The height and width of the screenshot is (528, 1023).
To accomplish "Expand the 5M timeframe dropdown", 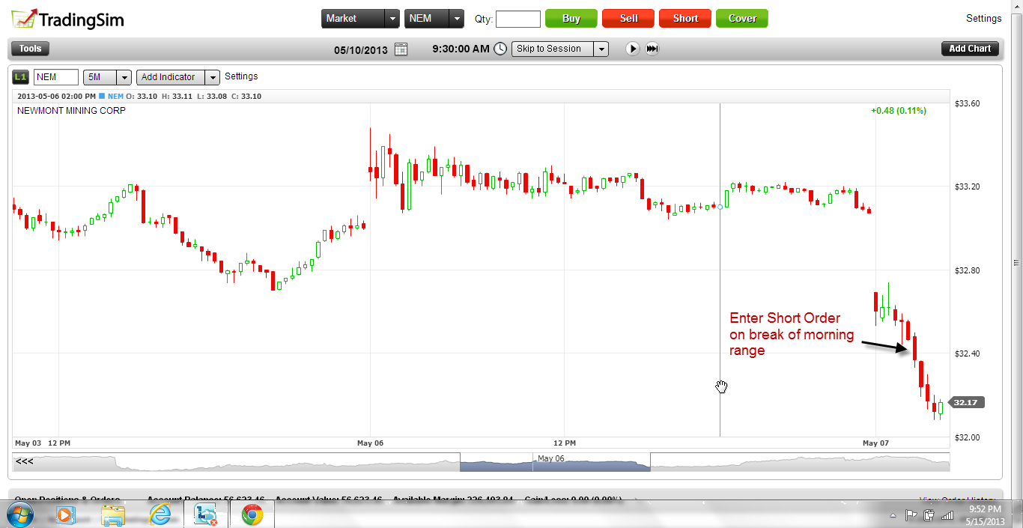I will click(124, 77).
